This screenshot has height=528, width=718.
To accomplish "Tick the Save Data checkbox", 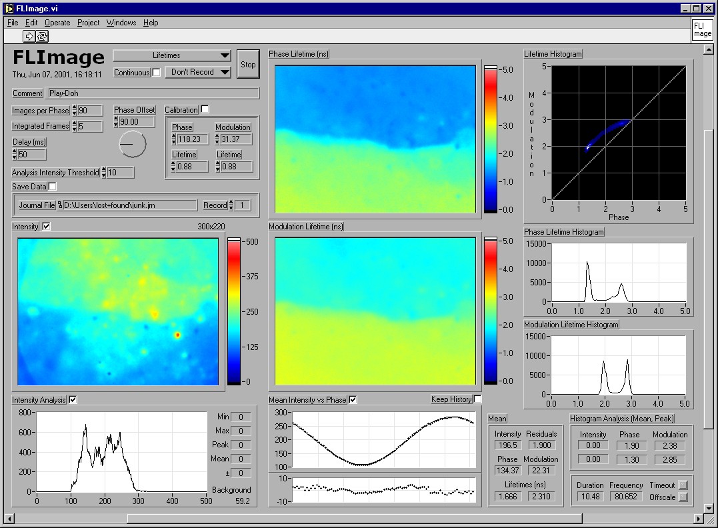I will click(x=53, y=187).
